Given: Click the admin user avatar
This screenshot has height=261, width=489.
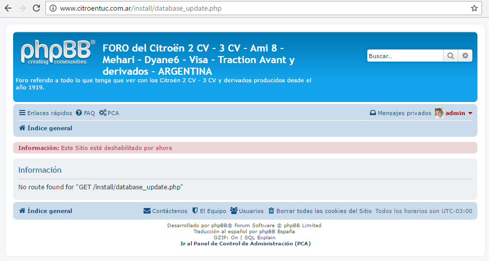Looking at the screenshot, I should pos(438,113).
